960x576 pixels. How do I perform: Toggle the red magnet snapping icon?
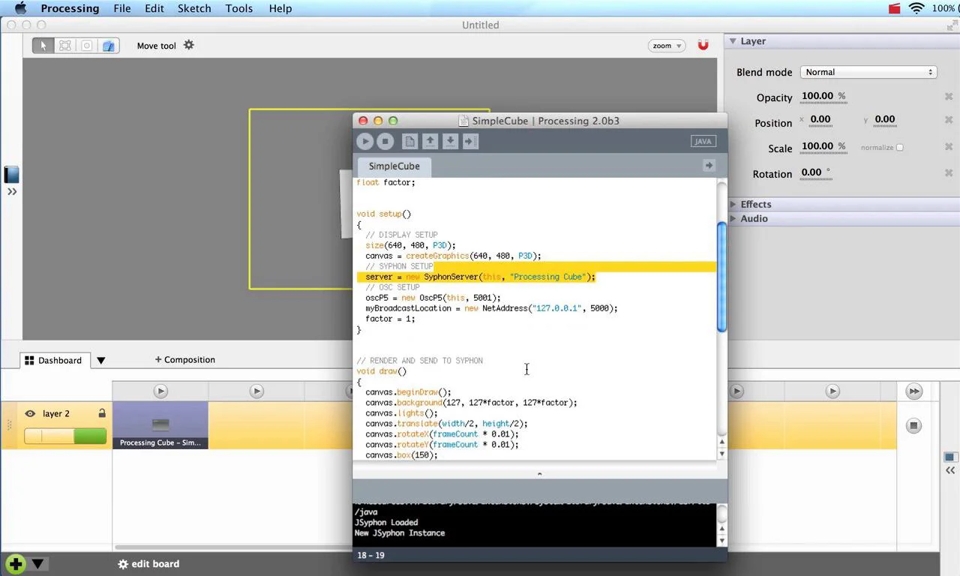[x=703, y=45]
